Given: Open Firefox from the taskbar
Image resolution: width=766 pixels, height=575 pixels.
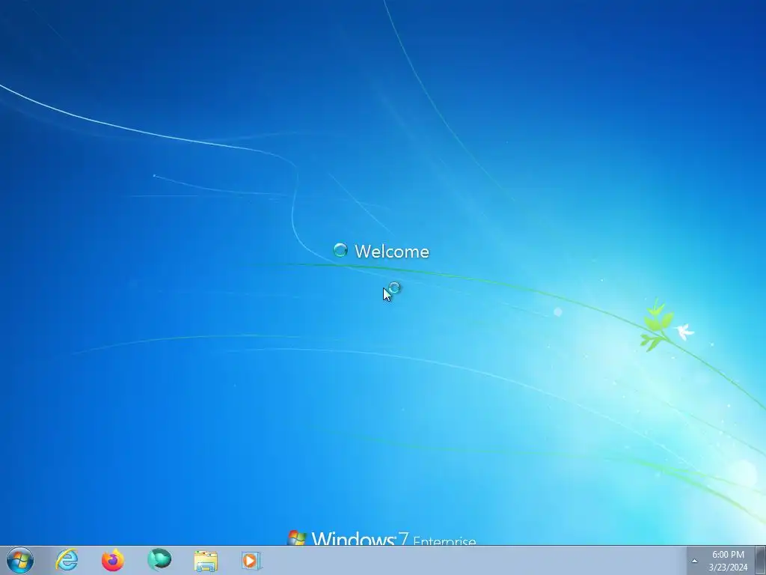Looking at the screenshot, I should coord(113,560).
